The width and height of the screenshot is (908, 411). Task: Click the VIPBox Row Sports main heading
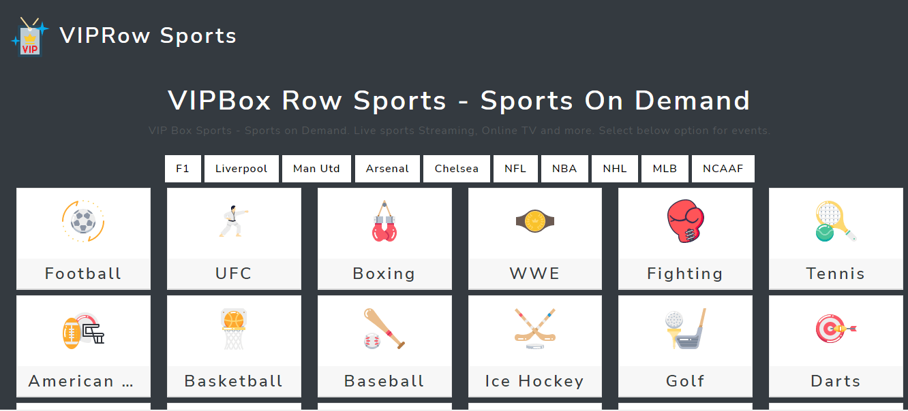click(x=459, y=101)
